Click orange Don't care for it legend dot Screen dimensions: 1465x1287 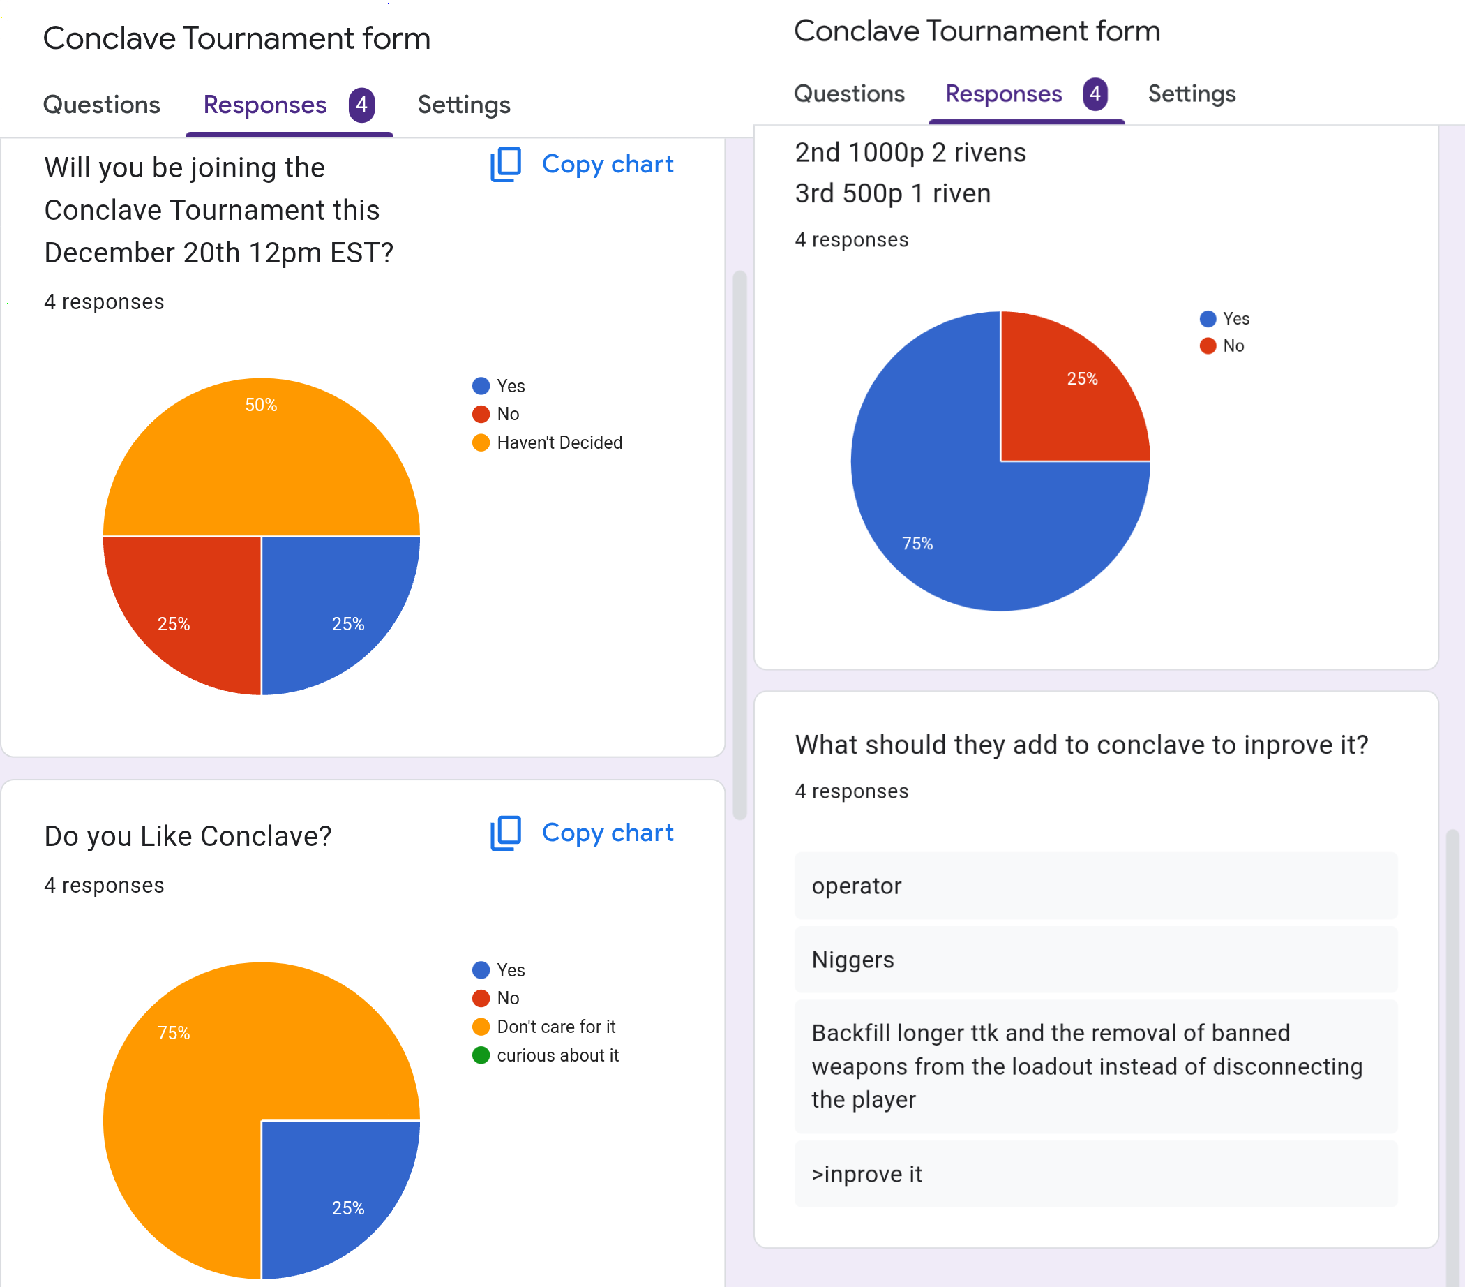481,1027
